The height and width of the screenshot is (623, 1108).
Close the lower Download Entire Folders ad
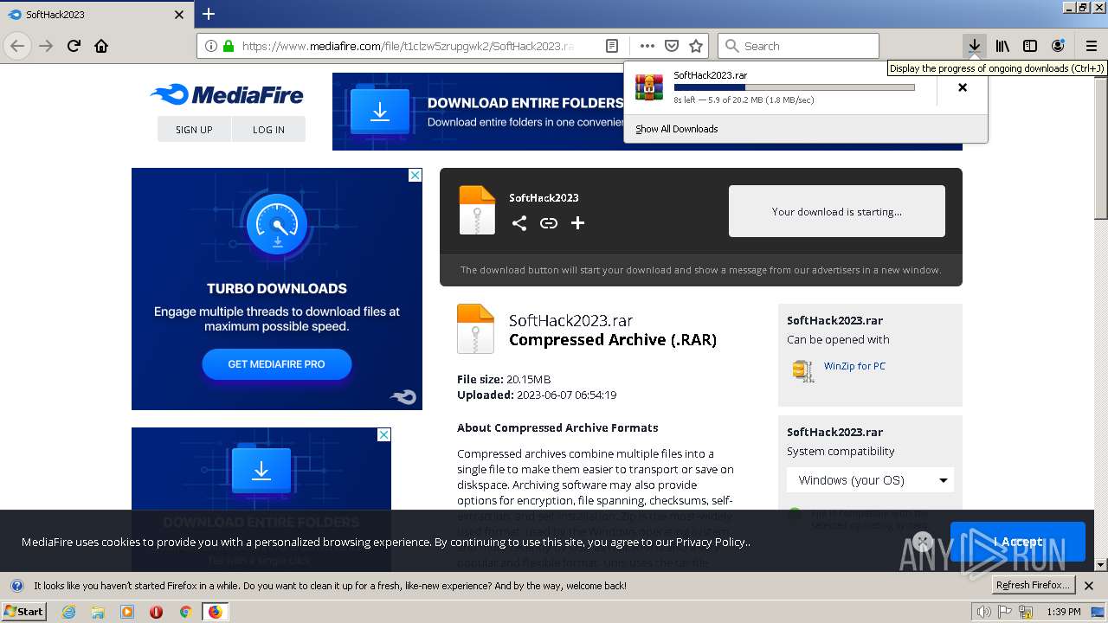coord(383,434)
